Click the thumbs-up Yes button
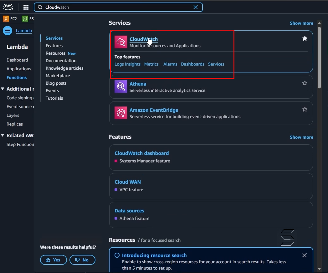The image size is (328, 273). tap(53, 260)
